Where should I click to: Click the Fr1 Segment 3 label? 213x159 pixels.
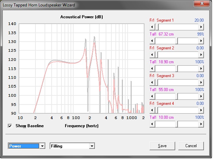(x=162, y=76)
